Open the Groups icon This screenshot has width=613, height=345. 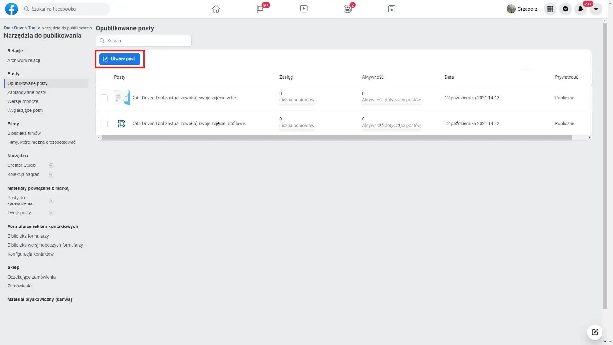pyautogui.click(x=348, y=9)
